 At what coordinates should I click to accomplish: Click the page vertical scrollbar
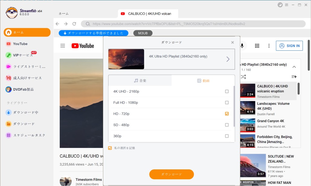coord(309,55)
